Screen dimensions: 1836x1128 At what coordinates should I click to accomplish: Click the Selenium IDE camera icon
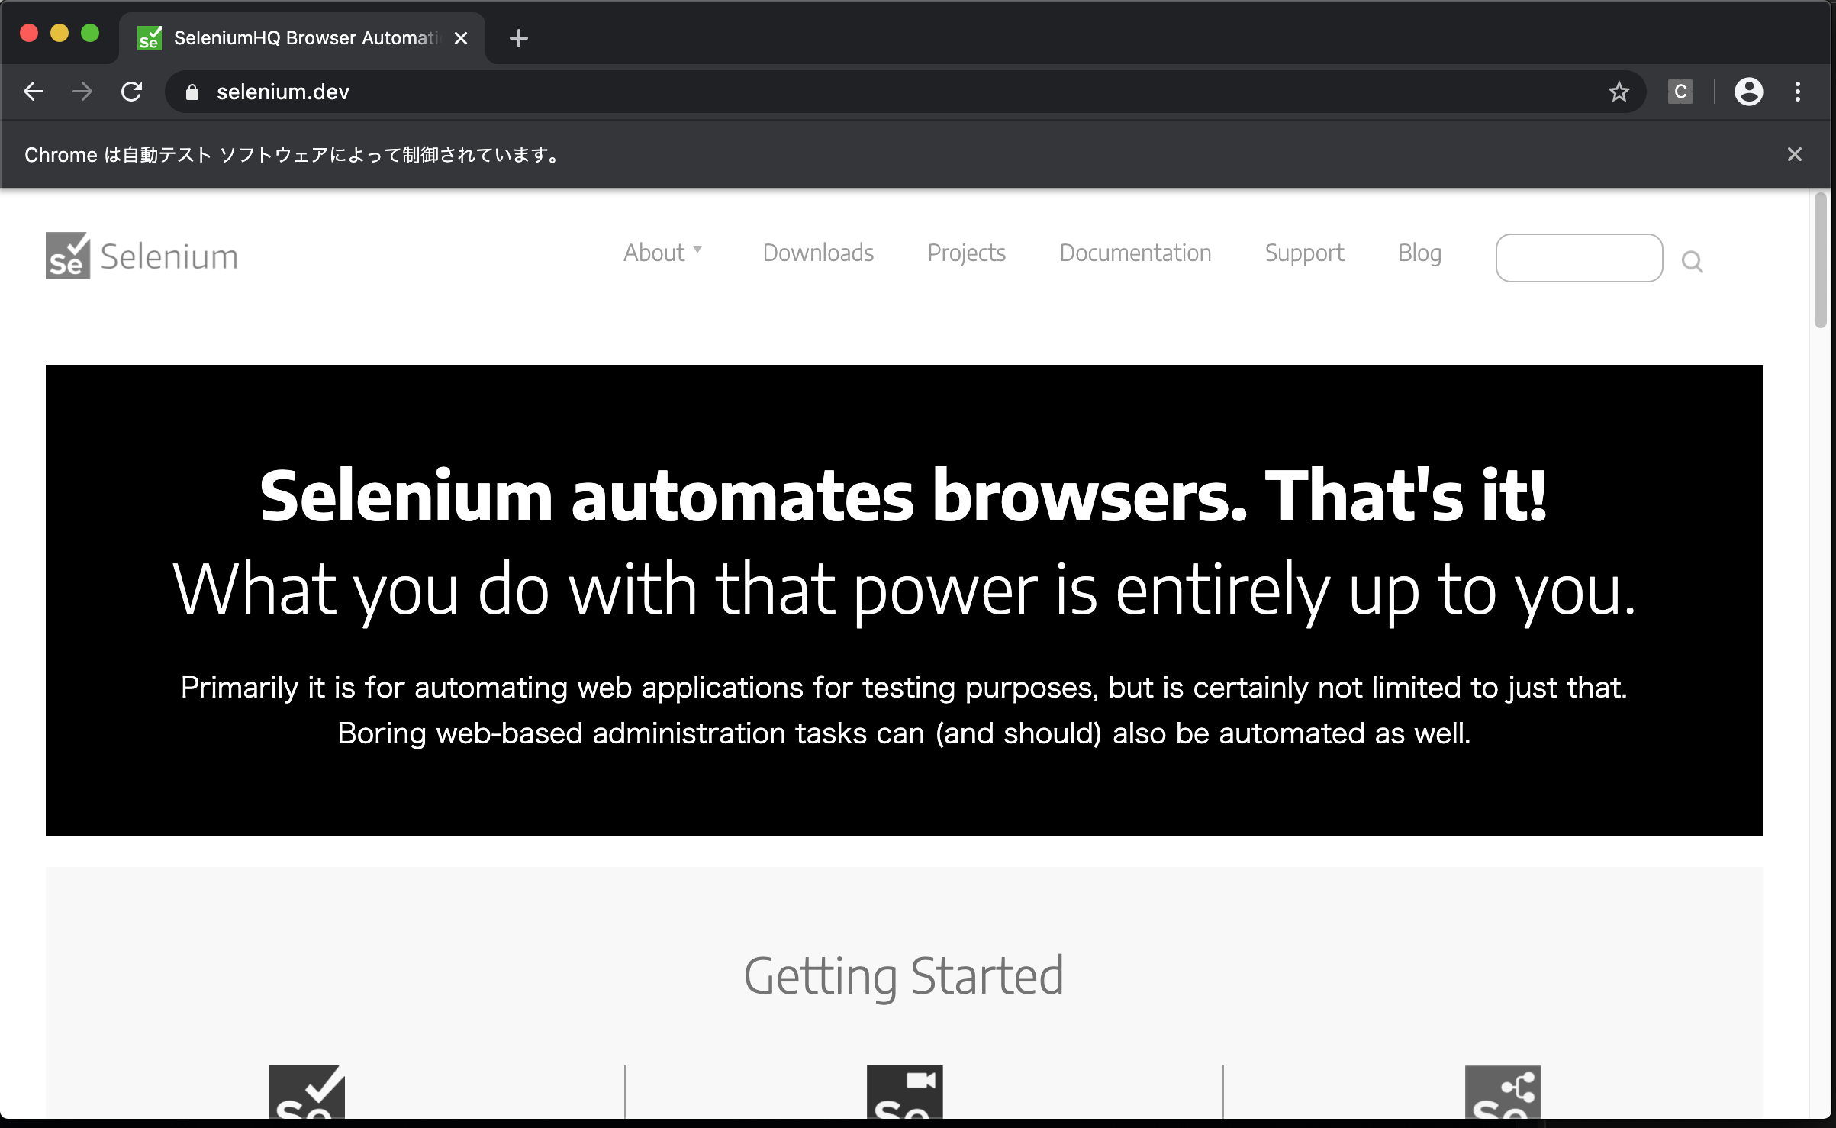pyautogui.click(x=905, y=1091)
